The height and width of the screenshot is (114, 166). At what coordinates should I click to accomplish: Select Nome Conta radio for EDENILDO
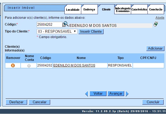(29, 65)
